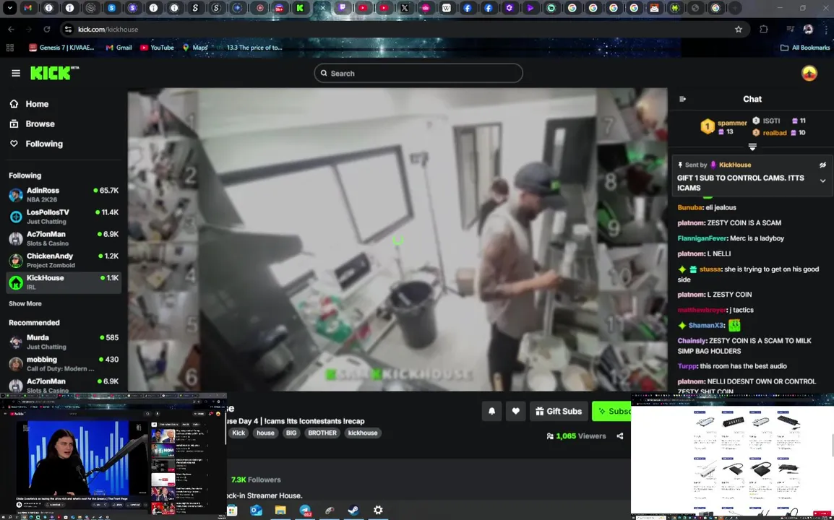Click in the Kick Search field
The height and width of the screenshot is (520, 834).
pos(418,74)
